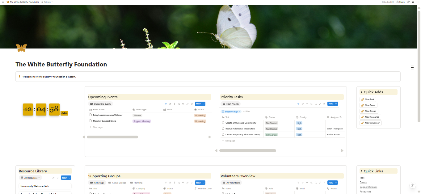421x194 pixels.
Task: Click horizontal scrollbar under Upcoming Events table
Action: pyautogui.click(x=112, y=137)
